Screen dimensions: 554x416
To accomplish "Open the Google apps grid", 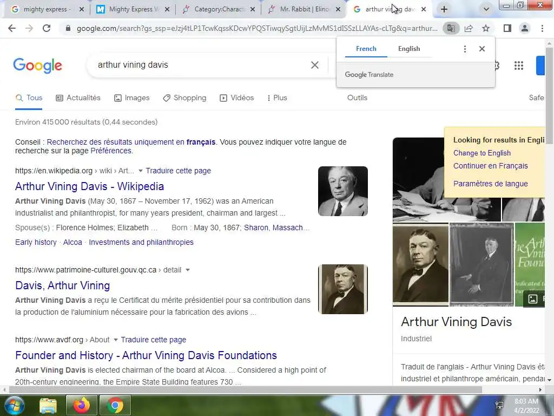I will coord(519,66).
